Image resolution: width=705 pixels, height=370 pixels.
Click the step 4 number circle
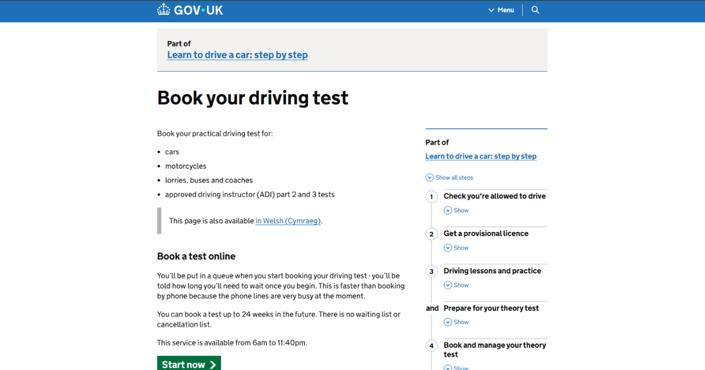click(x=431, y=345)
